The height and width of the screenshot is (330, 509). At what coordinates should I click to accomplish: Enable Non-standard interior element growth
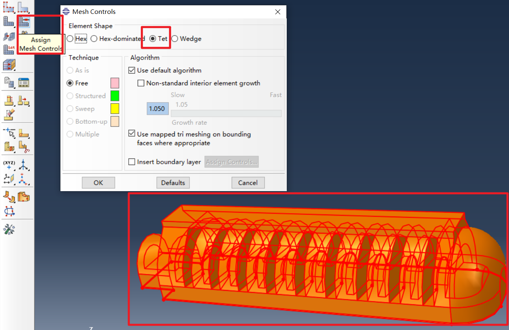tap(141, 83)
